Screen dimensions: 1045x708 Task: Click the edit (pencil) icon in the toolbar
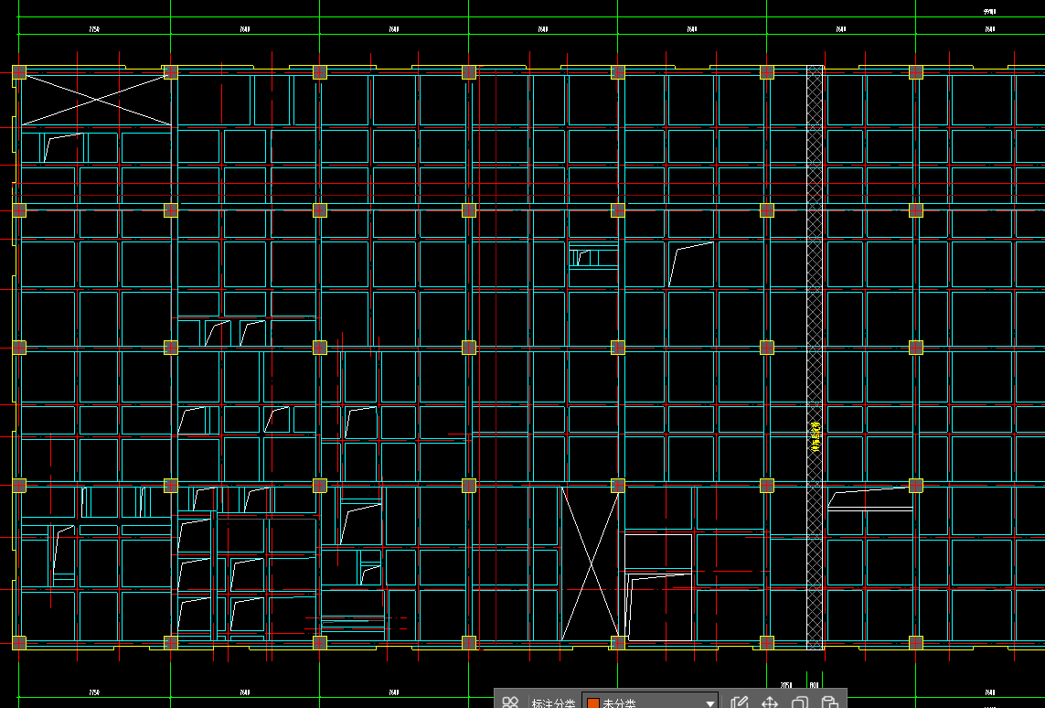coord(739,702)
